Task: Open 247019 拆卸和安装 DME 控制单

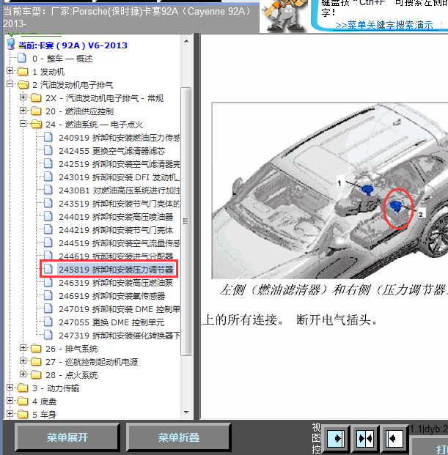Action: tap(119, 309)
